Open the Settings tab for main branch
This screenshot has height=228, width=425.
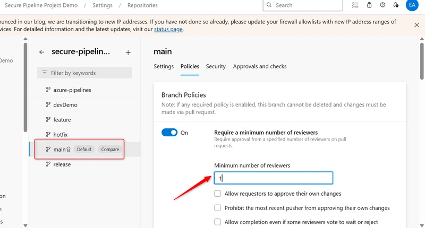[x=164, y=66]
